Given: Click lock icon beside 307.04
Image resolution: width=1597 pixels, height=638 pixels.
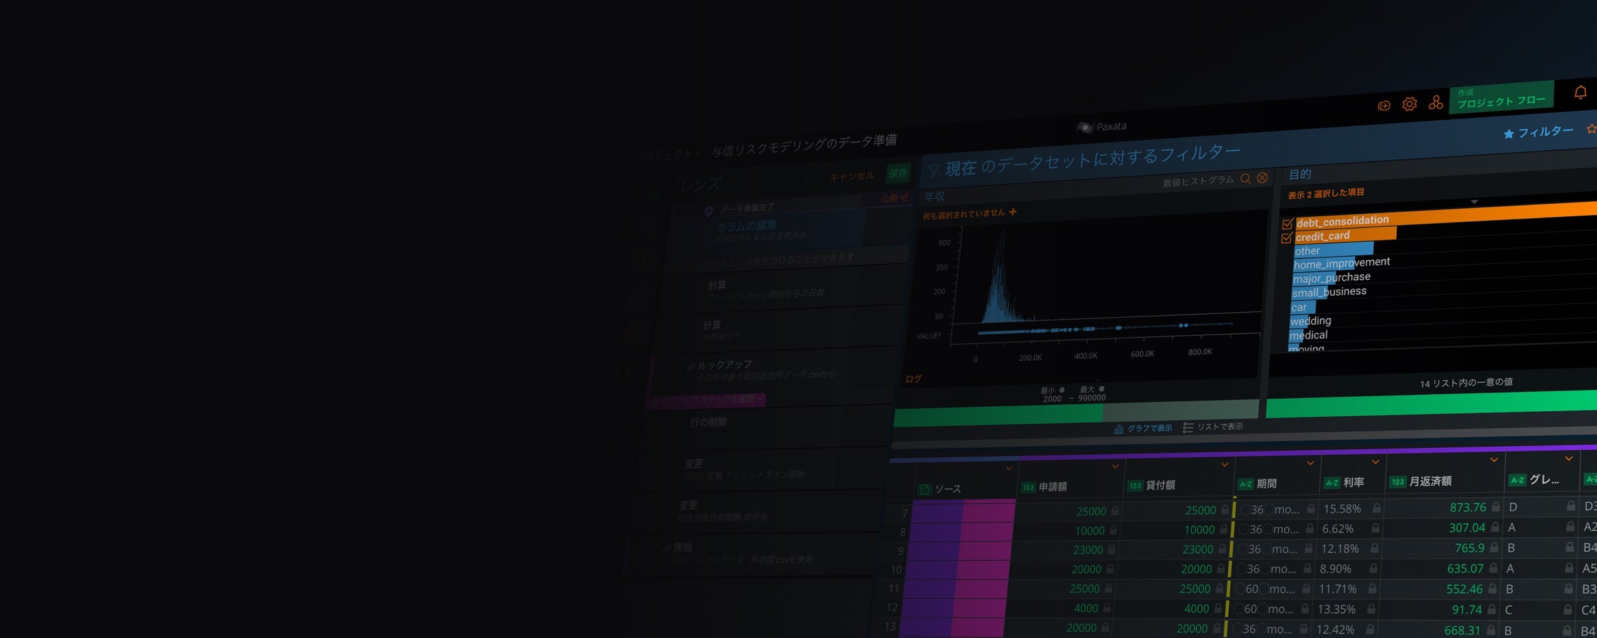Looking at the screenshot, I should (1495, 527).
